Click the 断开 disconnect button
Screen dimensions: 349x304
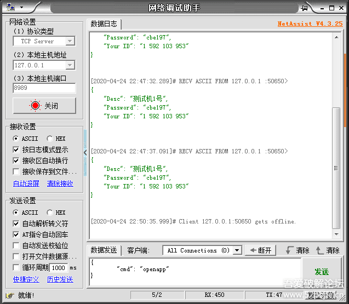(260, 250)
